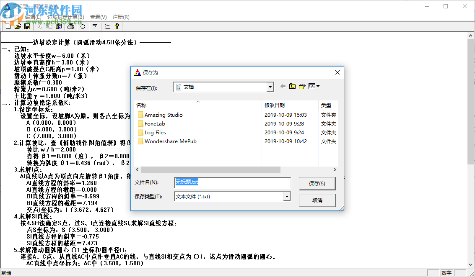Click the line SI直线方程的截距=7.473
This screenshot has height=277, width=475.
pyautogui.click(x=62, y=243)
